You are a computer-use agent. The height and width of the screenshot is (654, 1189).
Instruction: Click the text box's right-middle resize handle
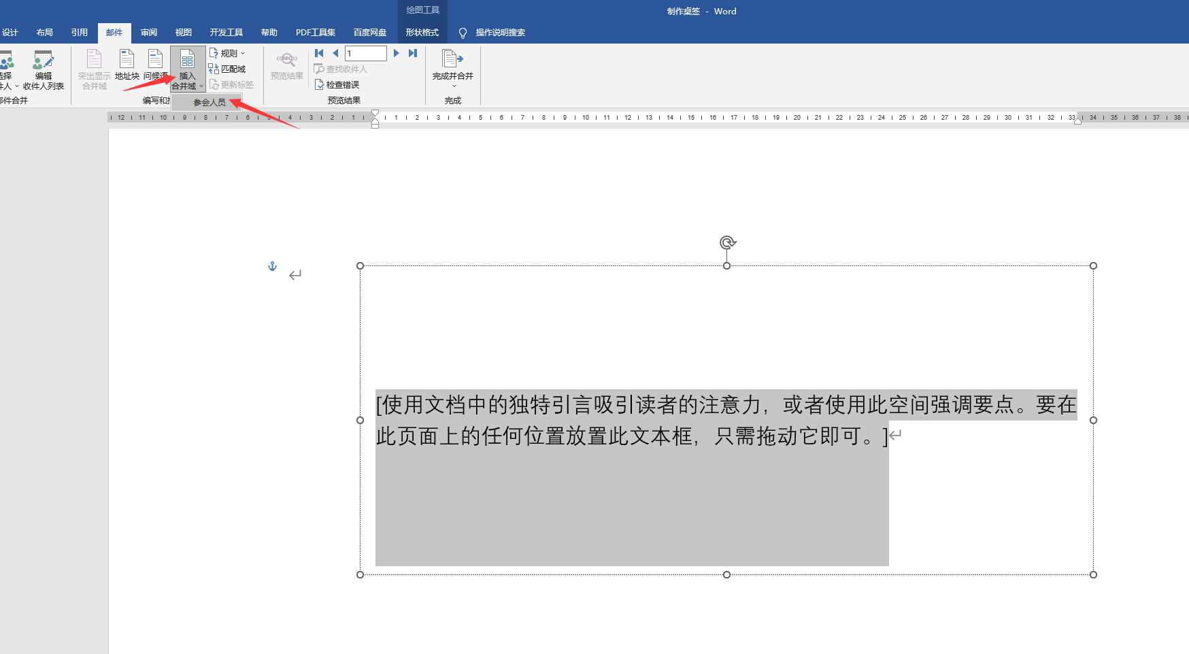(x=1094, y=421)
